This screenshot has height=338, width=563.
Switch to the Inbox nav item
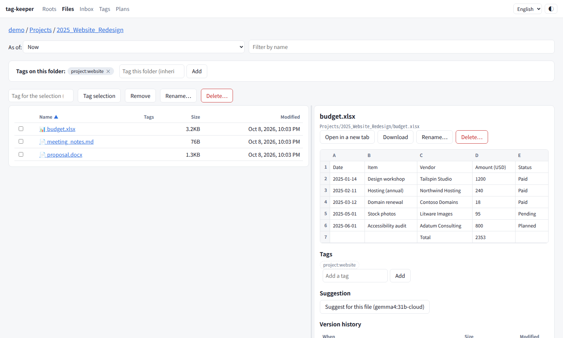click(87, 9)
